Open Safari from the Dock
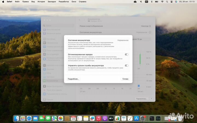The image size is (197, 123). pos(29,118)
